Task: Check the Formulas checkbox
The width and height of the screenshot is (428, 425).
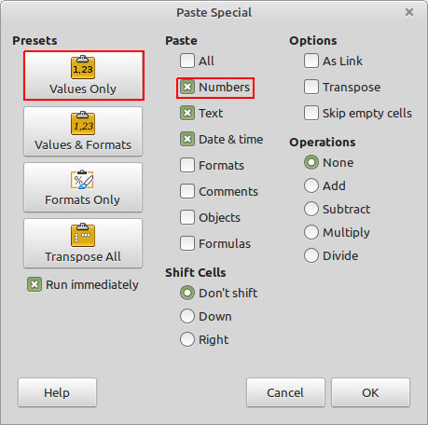Action: point(187,243)
